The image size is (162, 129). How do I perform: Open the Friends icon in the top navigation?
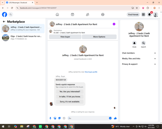(87, 15)
